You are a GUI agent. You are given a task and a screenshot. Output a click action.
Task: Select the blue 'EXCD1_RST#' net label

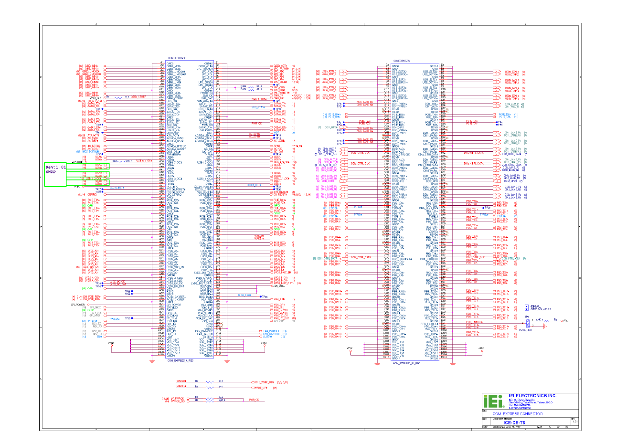(254, 184)
